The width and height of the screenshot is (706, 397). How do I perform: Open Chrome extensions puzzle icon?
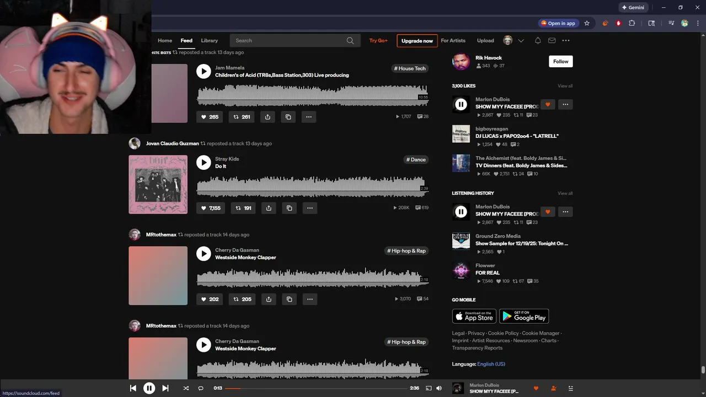(x=632, y=23)
